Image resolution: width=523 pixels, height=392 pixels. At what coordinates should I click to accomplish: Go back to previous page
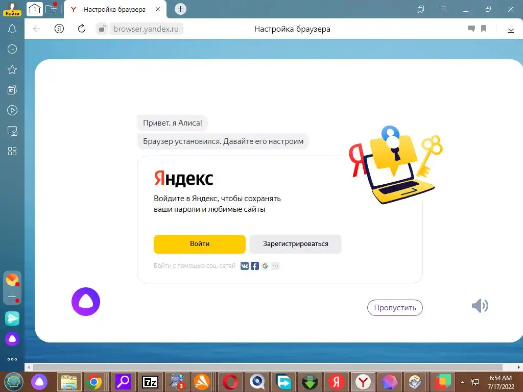pyautogui.click(x=37, y=29)
